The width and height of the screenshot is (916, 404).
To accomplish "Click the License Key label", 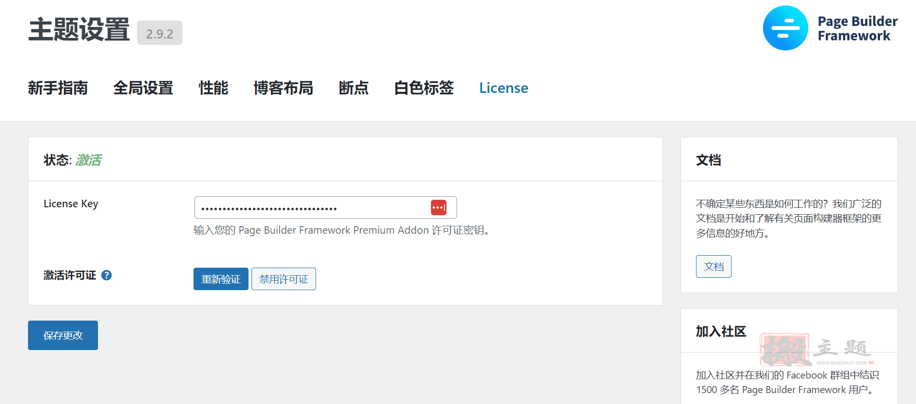I will click(x=71, y=204).
